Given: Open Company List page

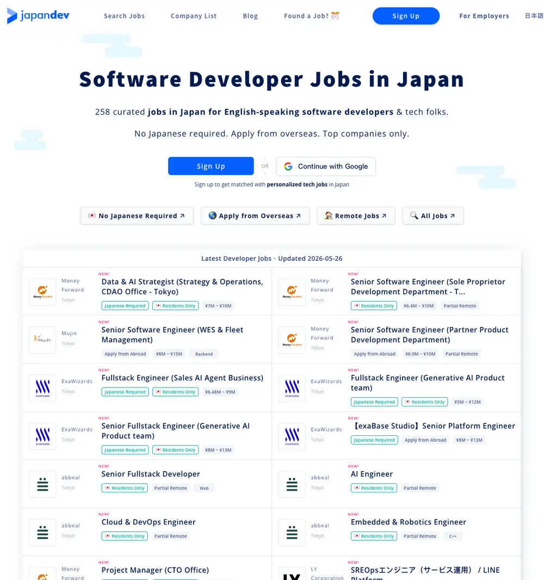Looking at the screenshot, I should coord(194,16).
